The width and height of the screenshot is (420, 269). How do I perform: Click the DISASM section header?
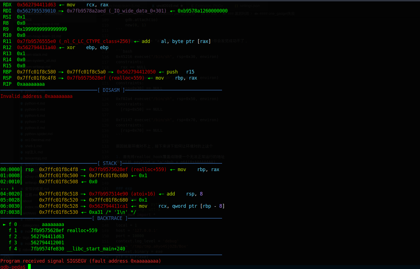click(111, 90)
